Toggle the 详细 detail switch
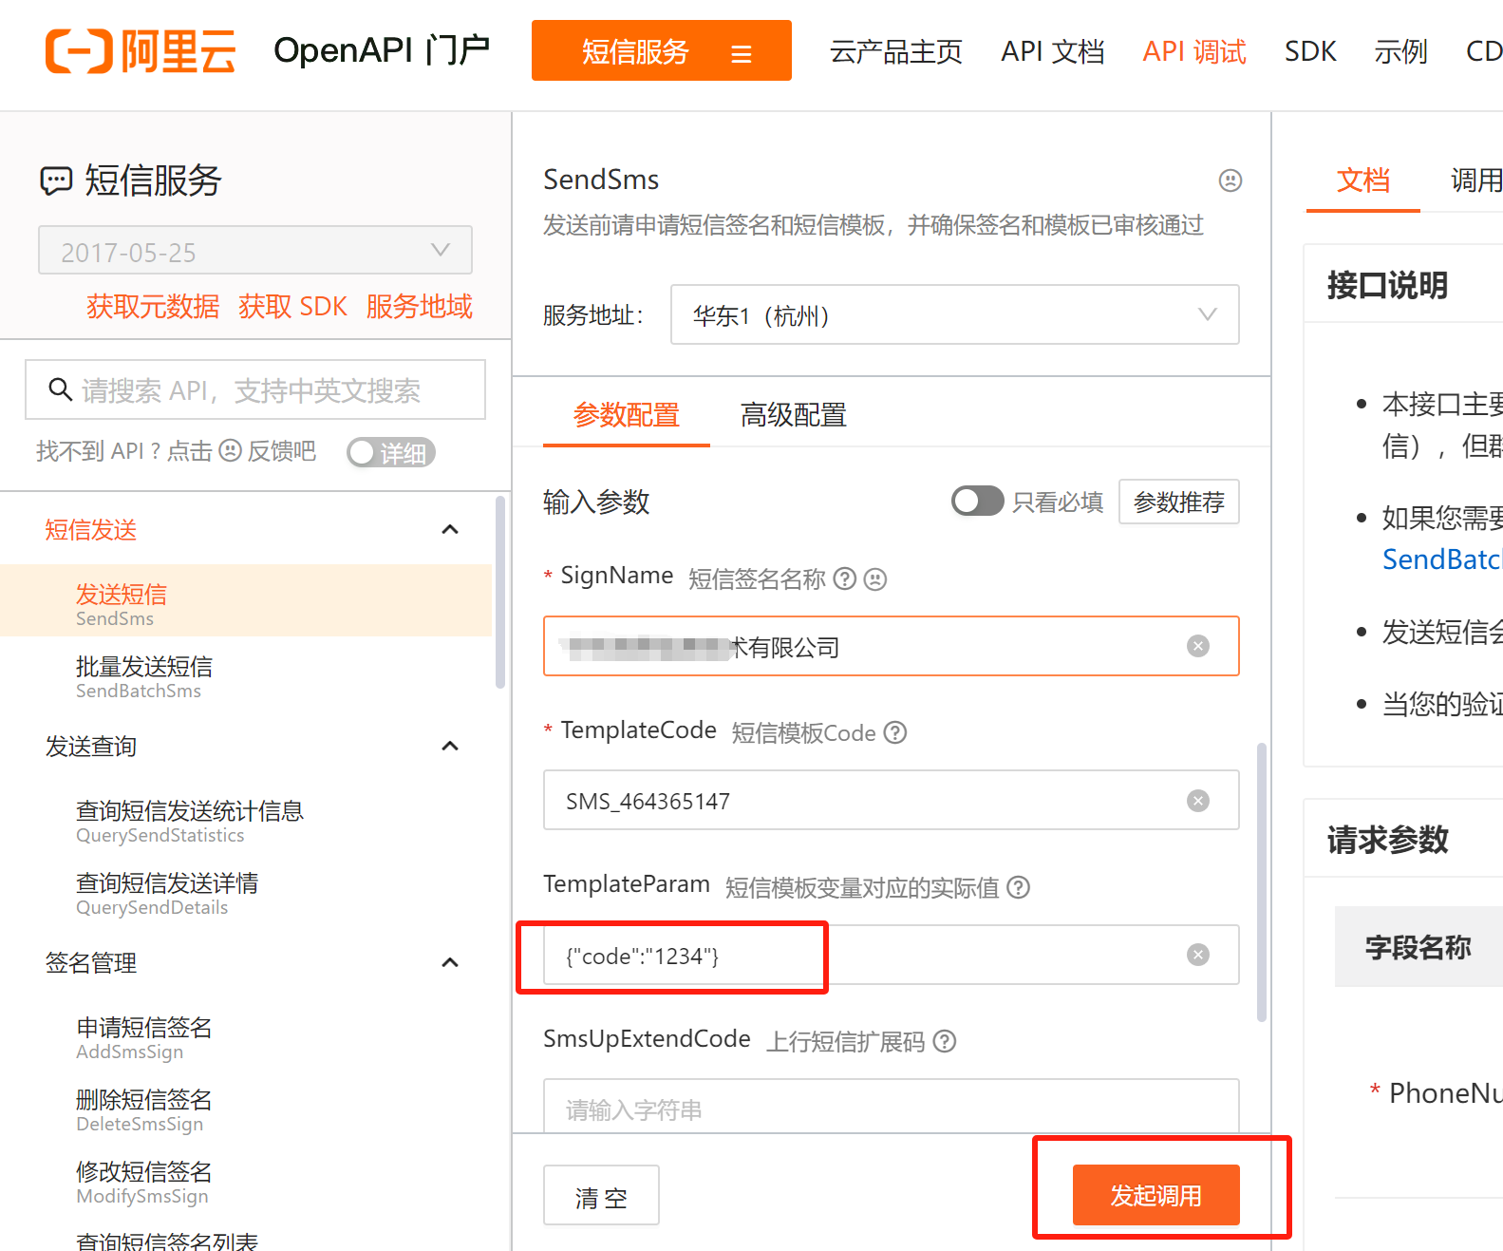Viewport: 1503px width, 1251px height. pos(391,453)
